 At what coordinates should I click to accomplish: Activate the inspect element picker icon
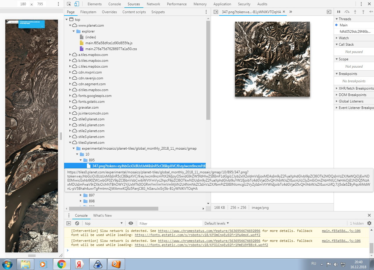(x=69, y=4)
